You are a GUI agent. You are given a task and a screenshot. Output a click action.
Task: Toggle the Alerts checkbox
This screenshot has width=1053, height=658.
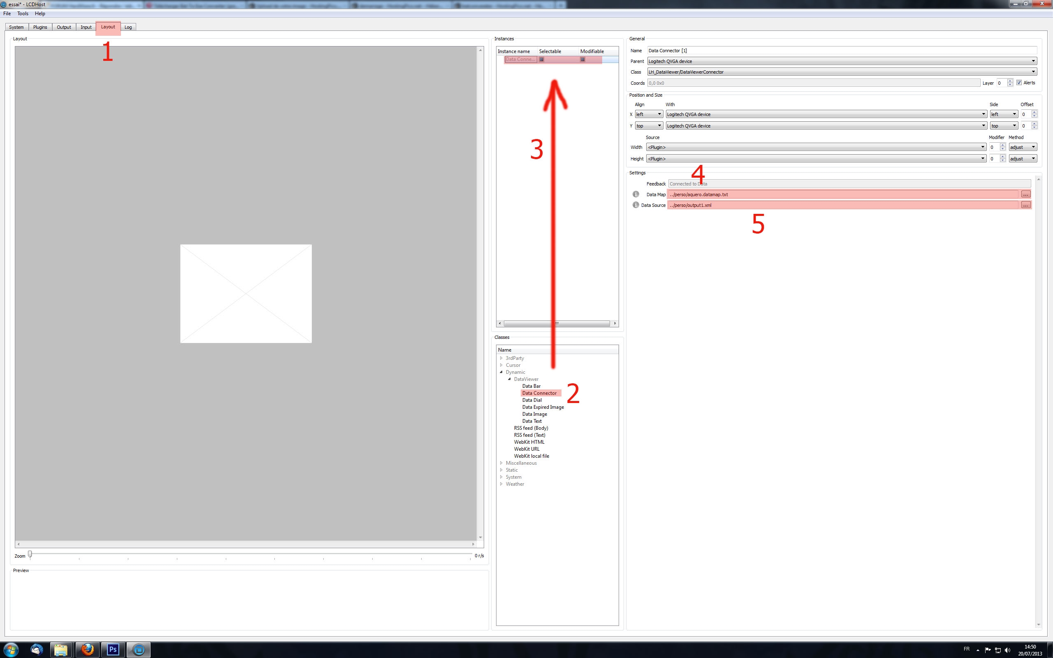click(1019, 83)
